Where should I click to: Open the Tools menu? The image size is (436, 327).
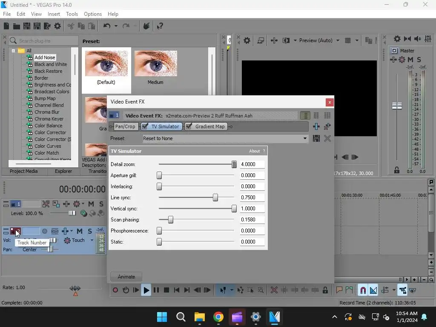[72, 14]
